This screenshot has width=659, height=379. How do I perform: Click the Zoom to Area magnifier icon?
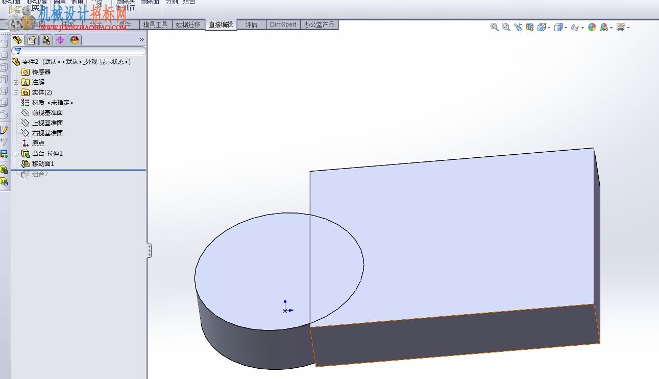506,27
